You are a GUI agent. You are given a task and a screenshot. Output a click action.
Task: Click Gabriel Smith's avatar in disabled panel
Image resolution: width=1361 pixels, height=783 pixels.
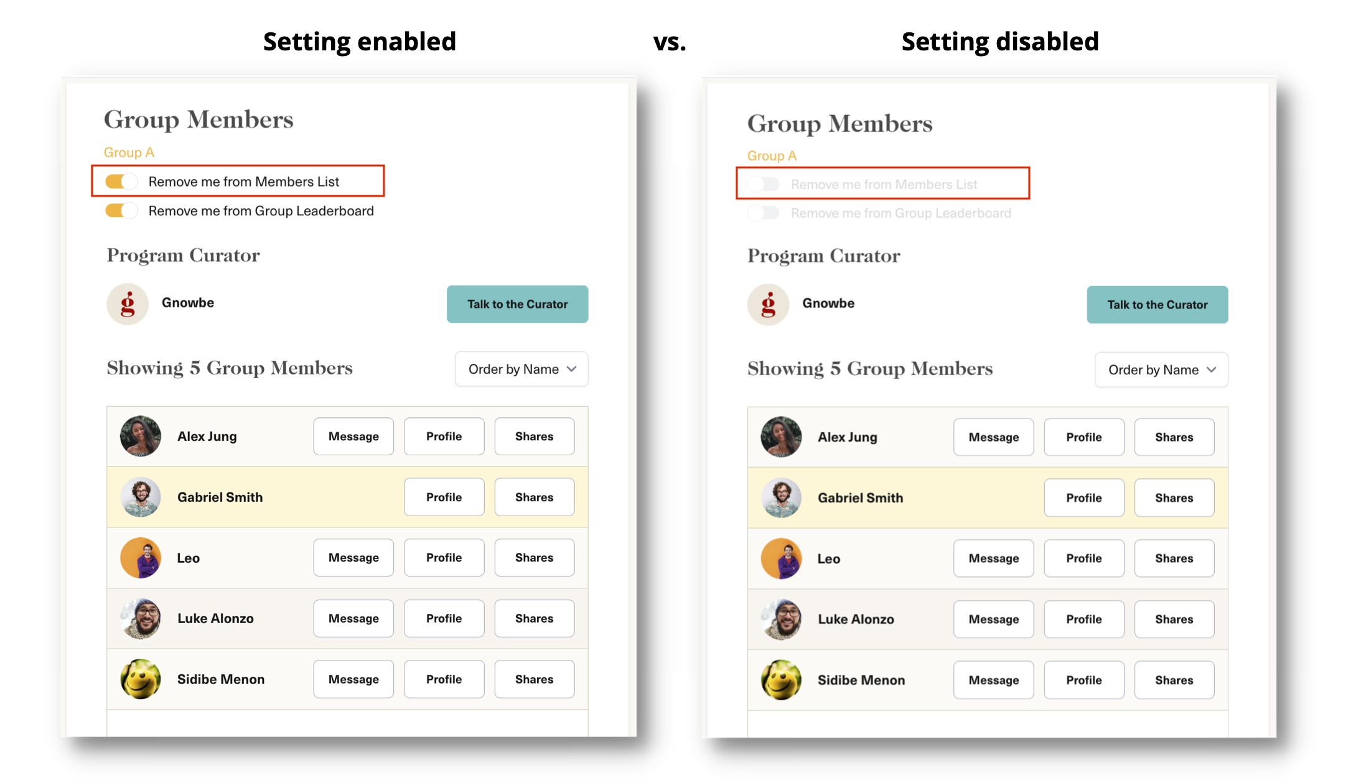coord(781,498)
